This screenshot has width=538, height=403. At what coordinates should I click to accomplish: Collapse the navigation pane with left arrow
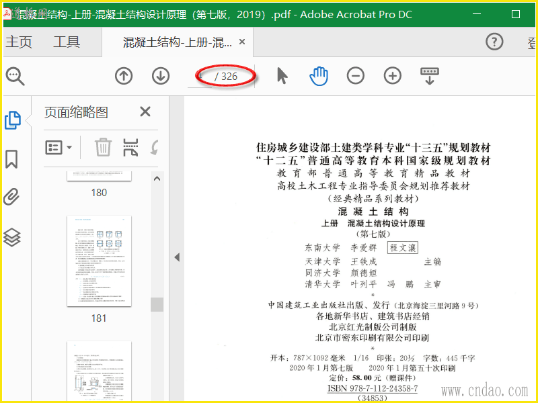(x=177, y=257)
